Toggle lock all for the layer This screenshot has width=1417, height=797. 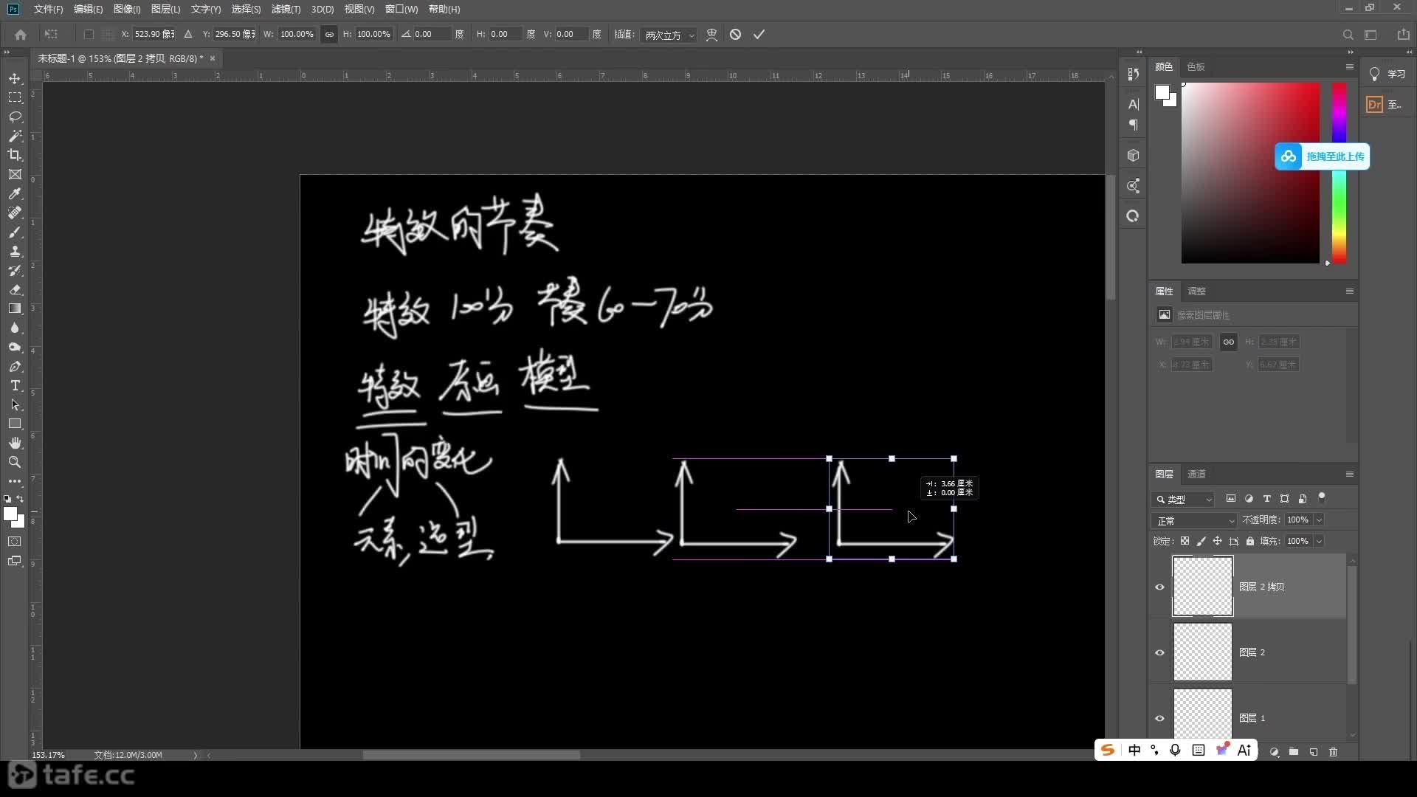tap(1249, 541)
